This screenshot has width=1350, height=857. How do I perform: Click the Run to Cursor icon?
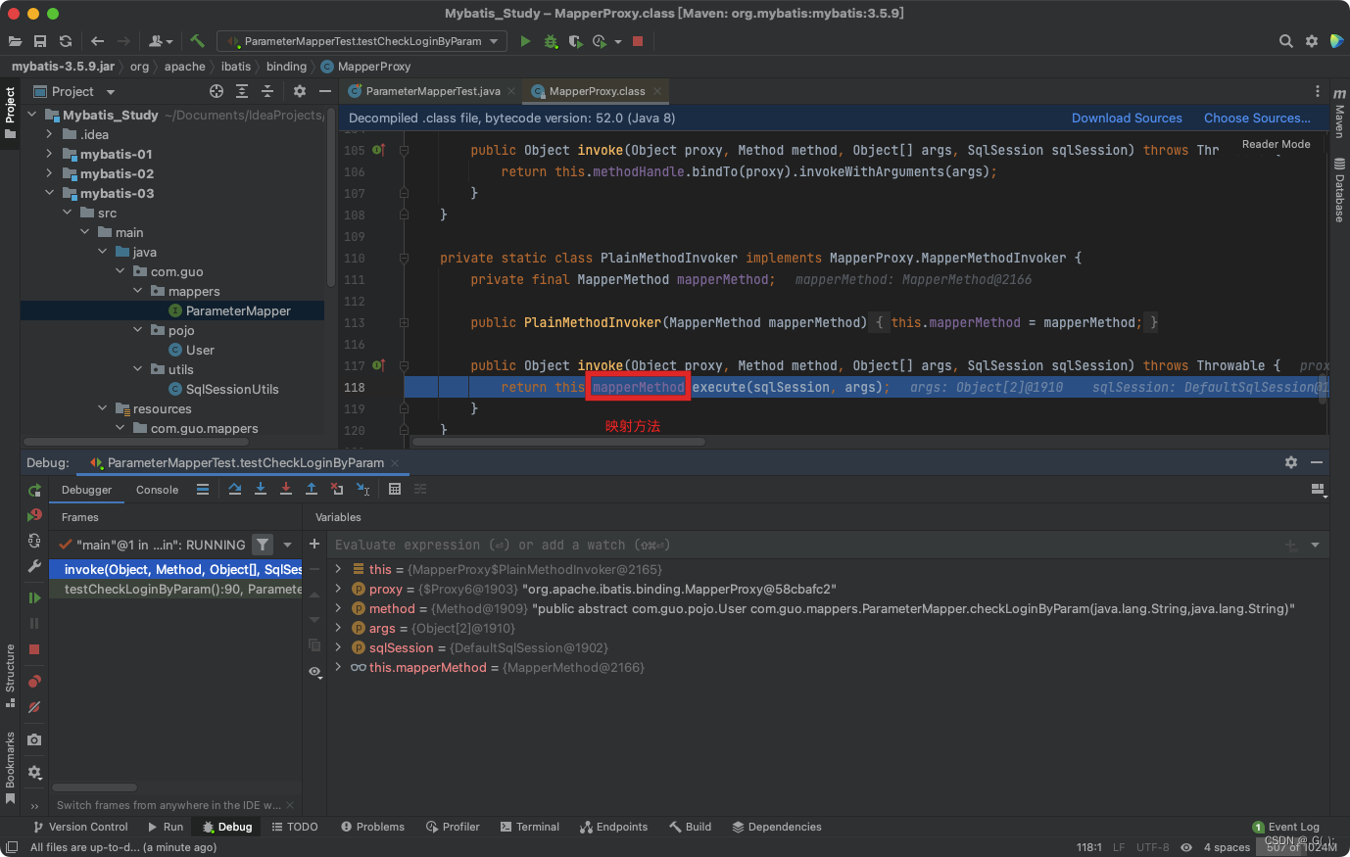pos(362,489)
